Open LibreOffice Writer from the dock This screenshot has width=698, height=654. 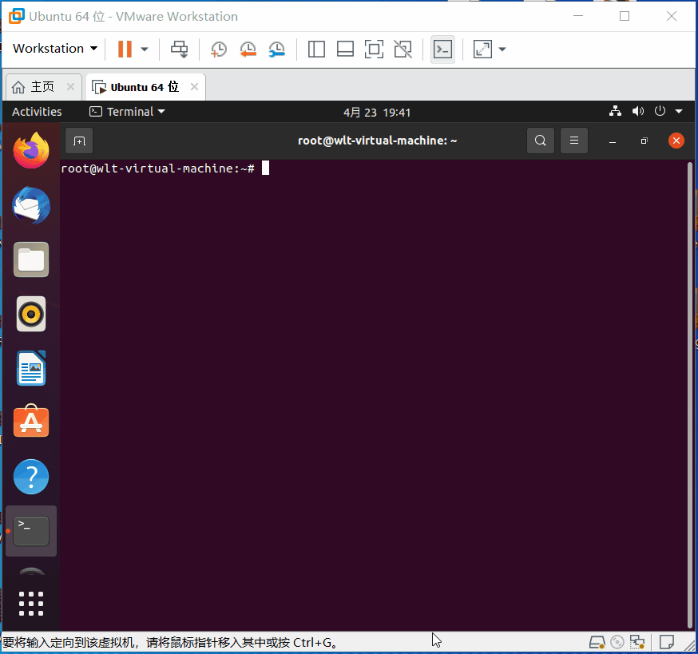(x=30, y=368)
